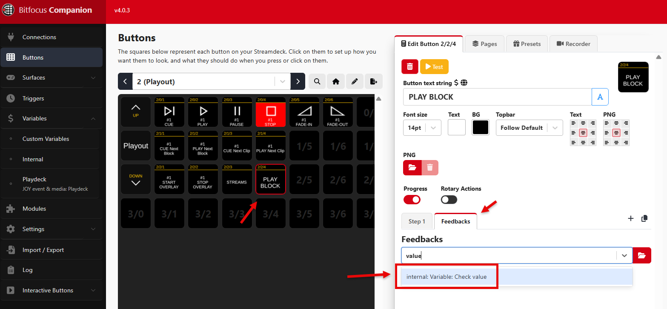Select STOP OVERLAY button
The image size is (667, 309).
203,179
